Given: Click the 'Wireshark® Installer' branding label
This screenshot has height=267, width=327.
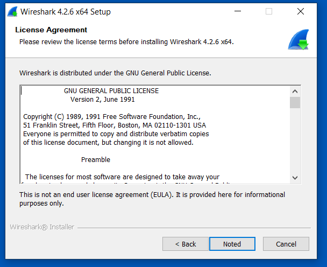Looking at the screenshot, I should 42,227.
